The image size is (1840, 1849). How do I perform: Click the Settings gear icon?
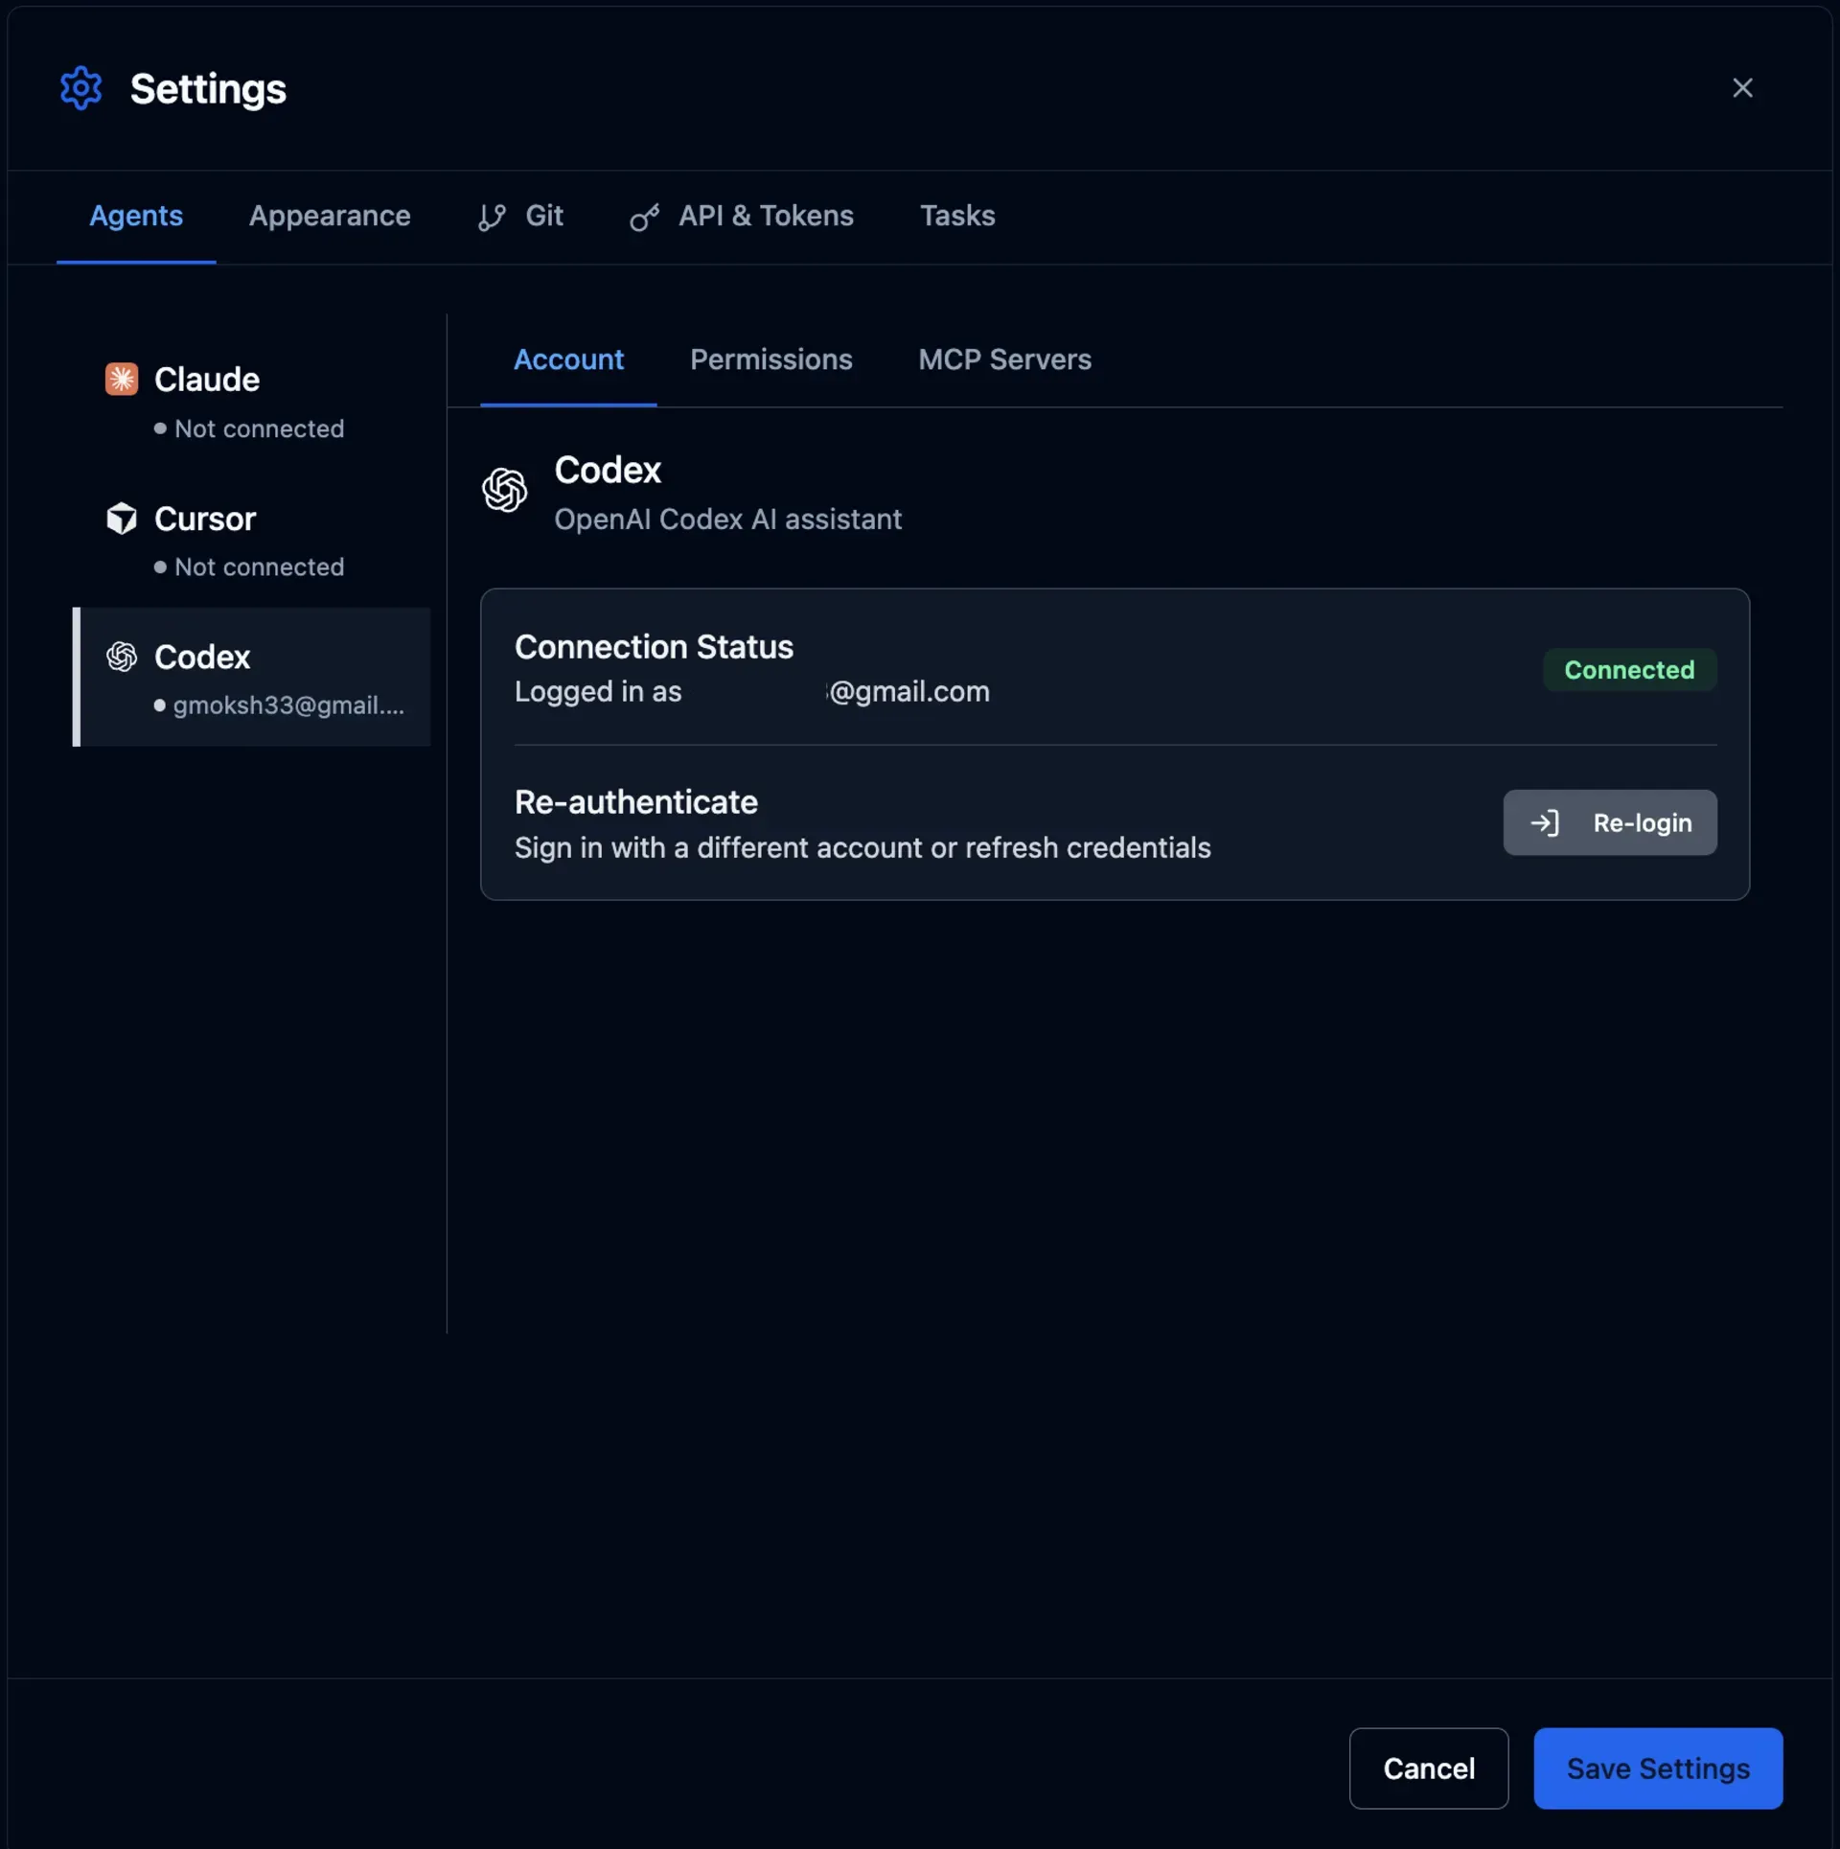(80, 88)
